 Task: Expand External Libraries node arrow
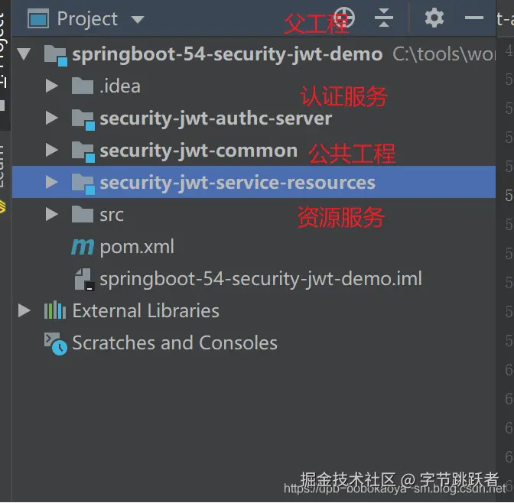(24, 310)
